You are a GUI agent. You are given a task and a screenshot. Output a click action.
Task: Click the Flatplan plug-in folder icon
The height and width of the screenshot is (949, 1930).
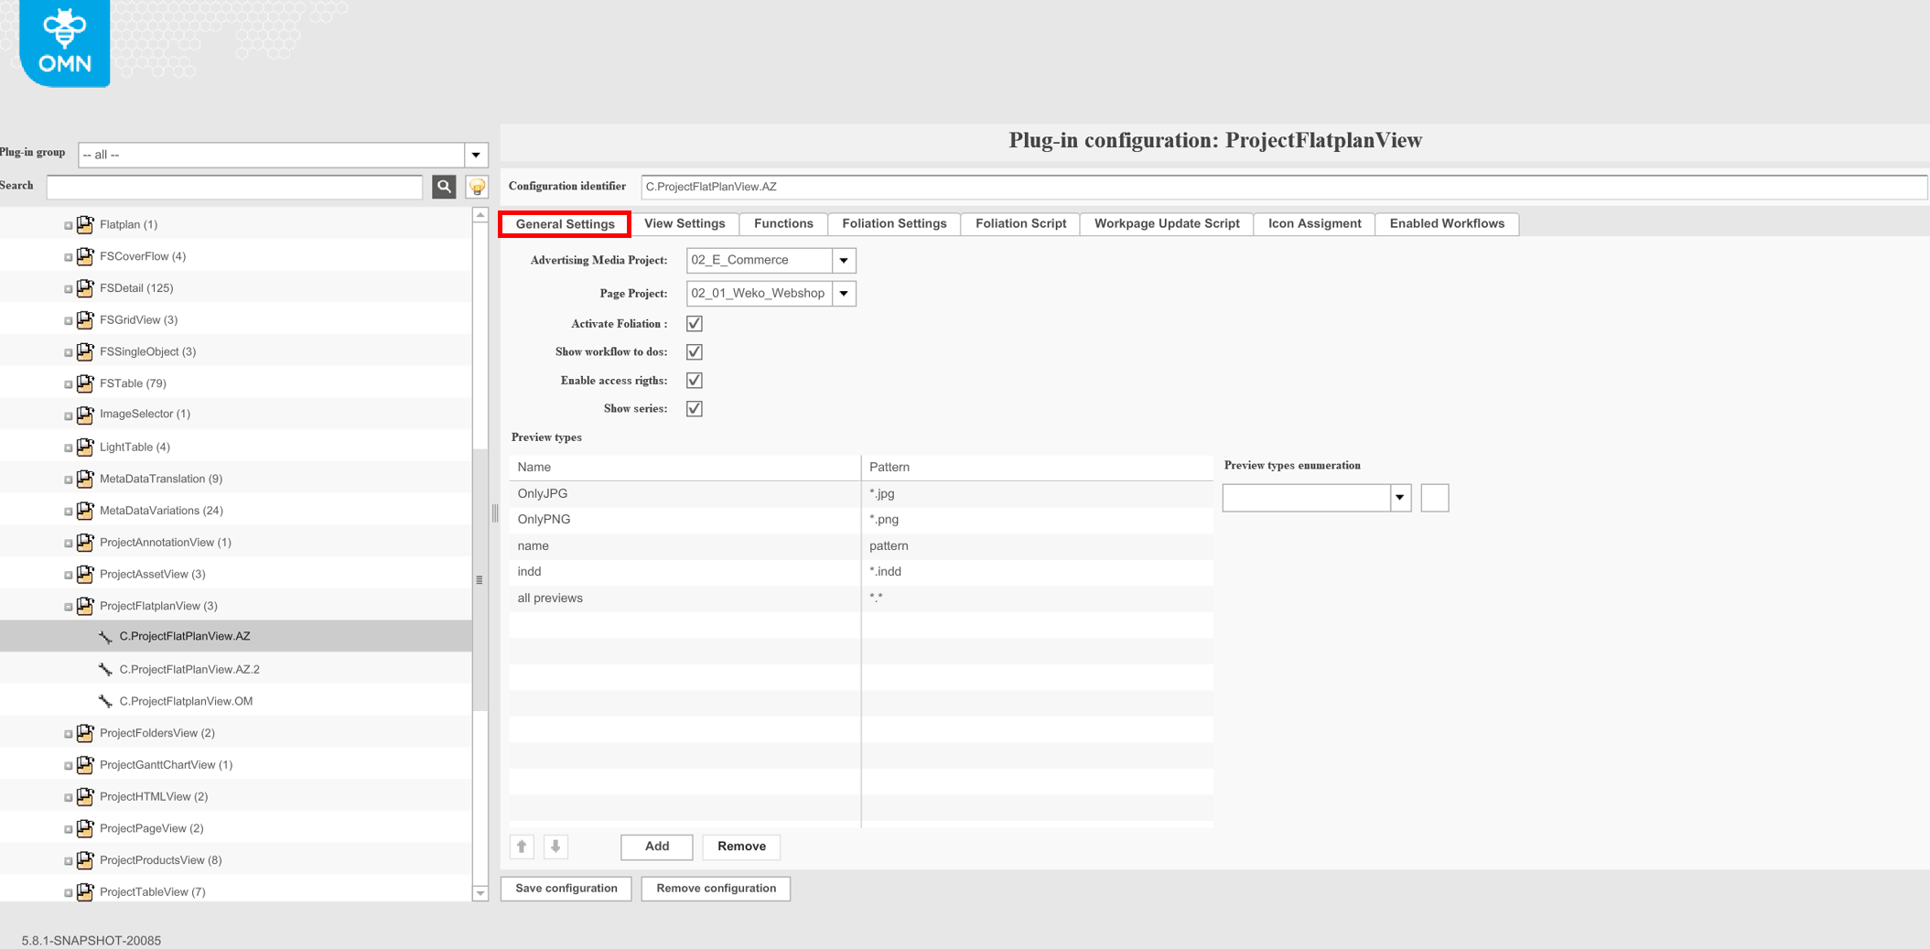tap(85, 224)
